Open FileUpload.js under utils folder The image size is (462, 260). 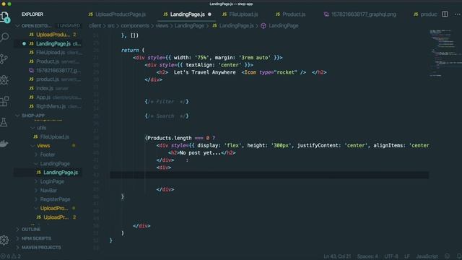pos(54,136)
